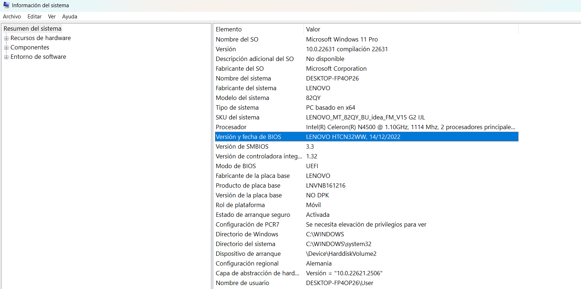Open the Ayuda menu

(69, 17)
